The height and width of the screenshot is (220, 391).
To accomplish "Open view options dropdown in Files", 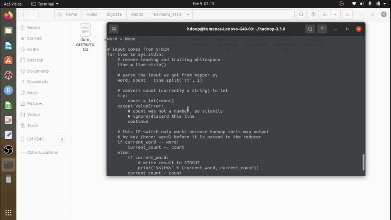I will [335, 14].
